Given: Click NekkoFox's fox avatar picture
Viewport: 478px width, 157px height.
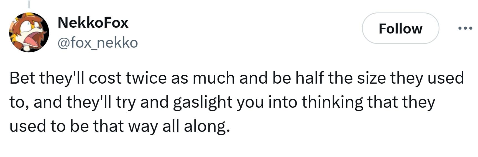Looking at the screenshot, I should coord(29,32).
